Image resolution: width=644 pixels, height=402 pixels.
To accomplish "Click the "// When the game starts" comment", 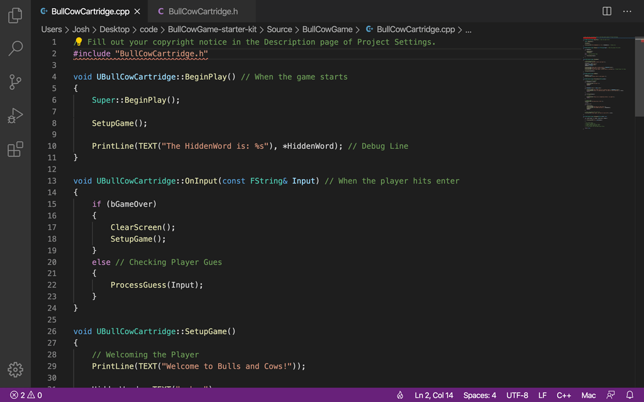I will point(294,77).
